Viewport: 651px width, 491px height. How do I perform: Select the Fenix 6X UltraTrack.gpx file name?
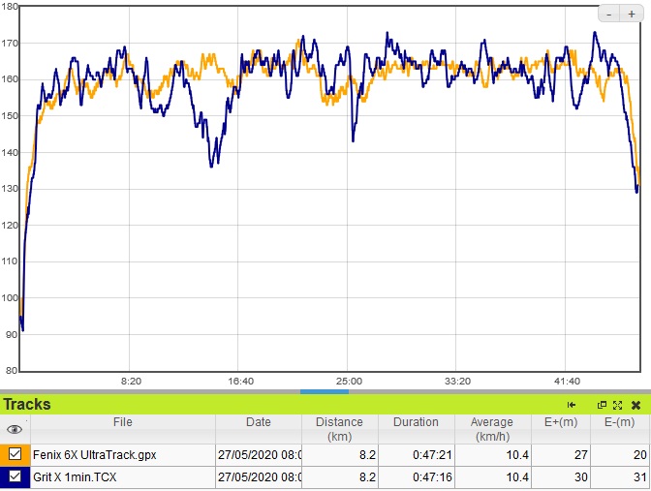pyautogui.click(x=95, y=454)
